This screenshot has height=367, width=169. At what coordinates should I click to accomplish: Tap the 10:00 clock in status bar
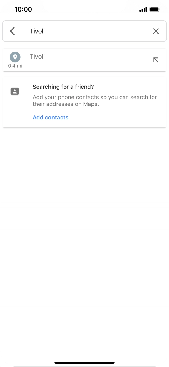pyautogui.click(x=23, y=9)
